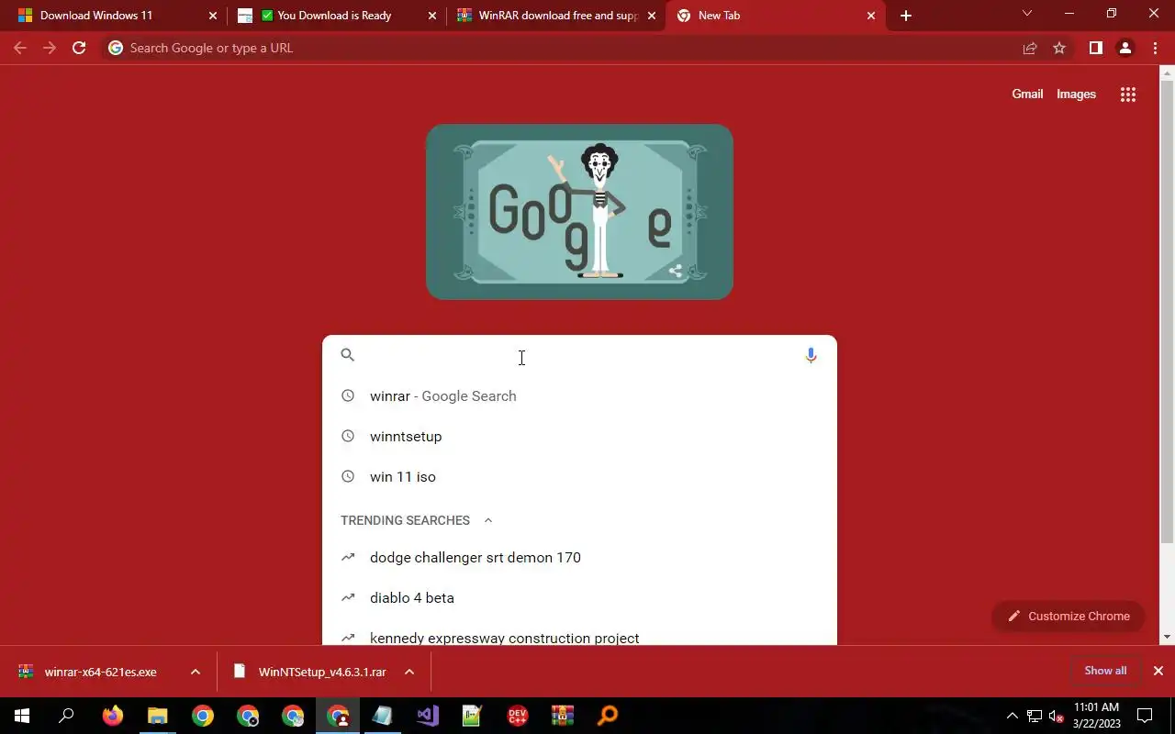The image size is (1175, 734).
Task: Share the Google Doodle
Action: coord(676,271)
